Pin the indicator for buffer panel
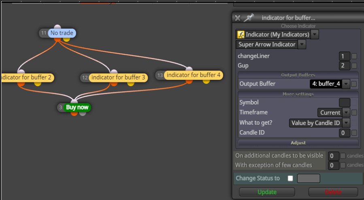364x200 pixels. tap(249, 18)
